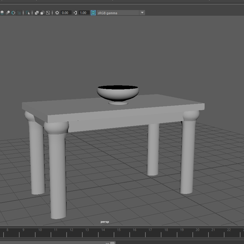Viewport: 244px width, 244px height.
Task: Click the exposure reset icon
Action: [x=57, y=13]
